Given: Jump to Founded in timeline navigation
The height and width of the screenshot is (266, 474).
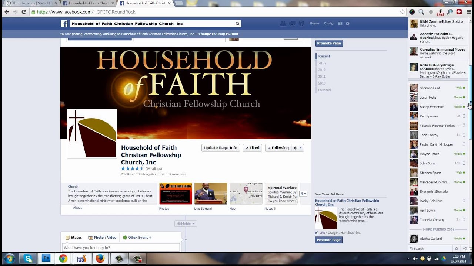Looking at the screenshot, I should coord(324,90).
